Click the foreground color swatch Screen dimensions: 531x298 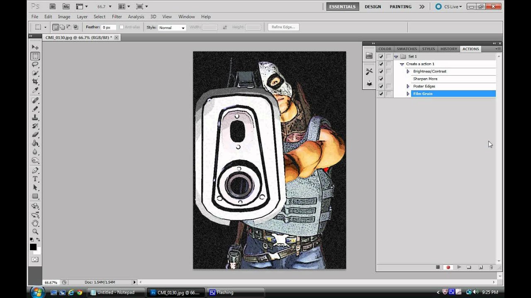pos(33,247)
